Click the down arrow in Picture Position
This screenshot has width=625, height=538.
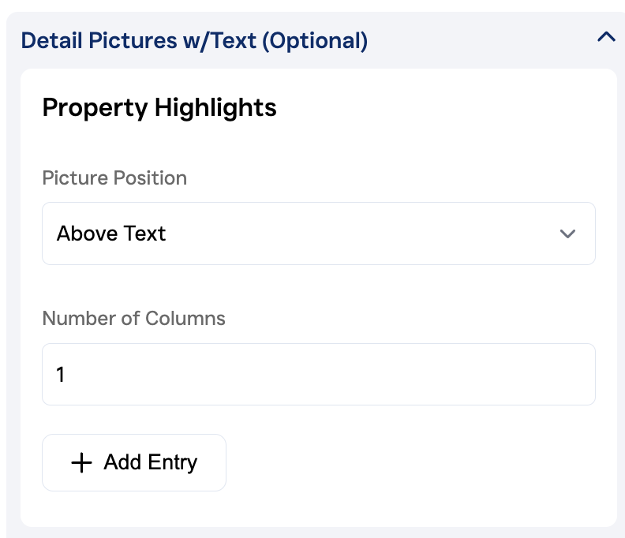click(567, 234)
